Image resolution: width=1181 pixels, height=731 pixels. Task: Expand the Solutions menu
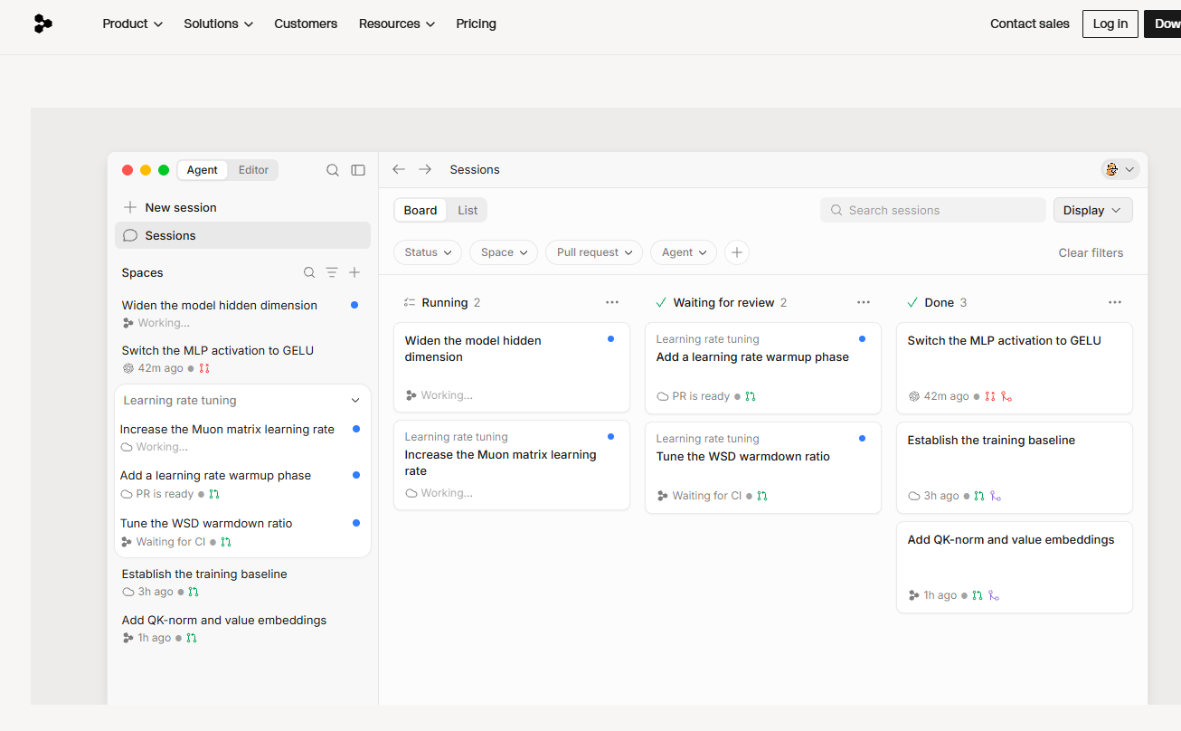pos(219,24)
